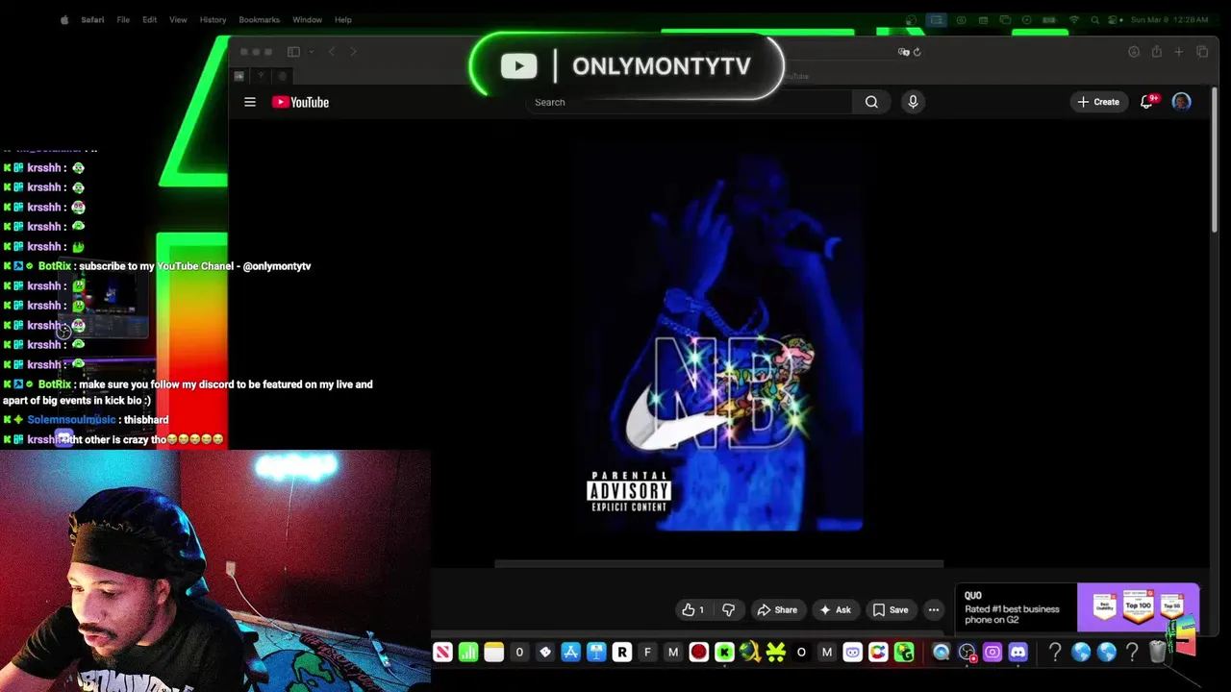Focus the YouTube Search field

point(690,102)
